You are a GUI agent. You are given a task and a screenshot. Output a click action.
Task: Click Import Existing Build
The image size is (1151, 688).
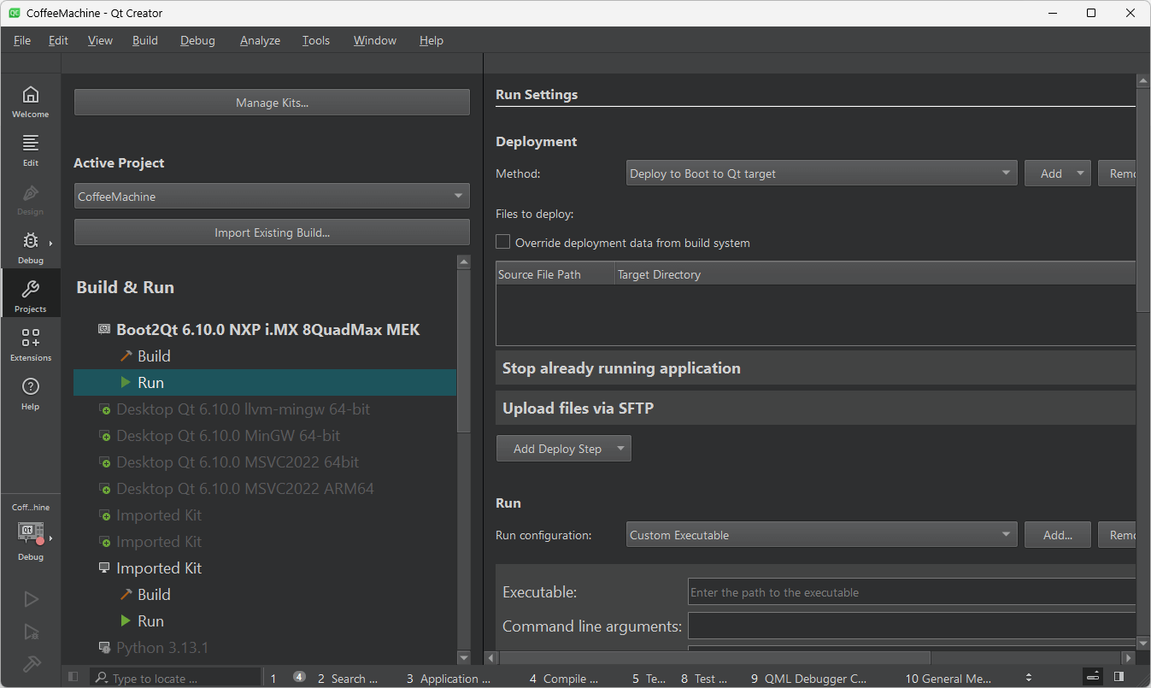coord(271,232)
